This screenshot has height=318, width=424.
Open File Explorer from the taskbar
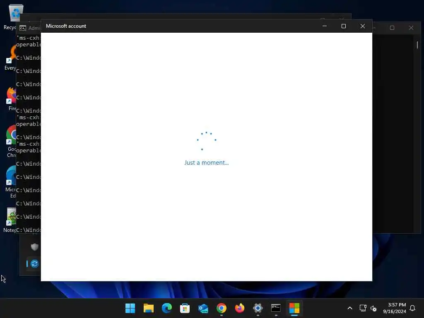point(149,308)
